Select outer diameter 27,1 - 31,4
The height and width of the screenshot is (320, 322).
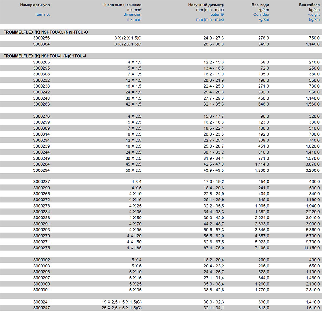[x=213, y=278]
